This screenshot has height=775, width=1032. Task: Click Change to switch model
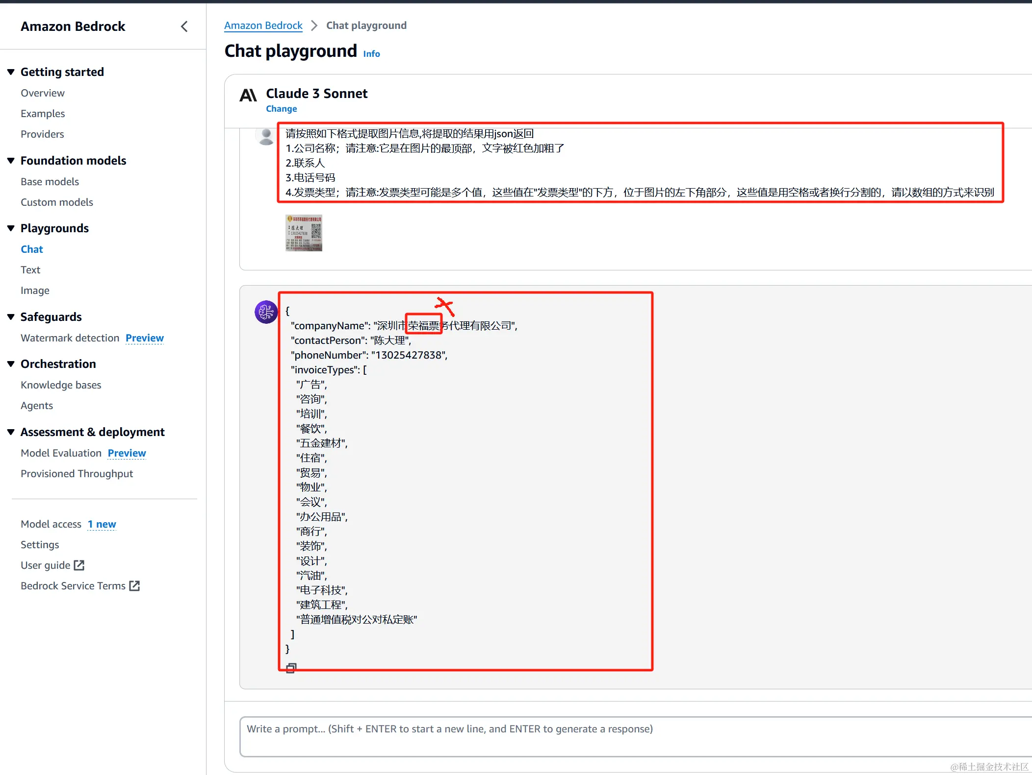(281, 109)
